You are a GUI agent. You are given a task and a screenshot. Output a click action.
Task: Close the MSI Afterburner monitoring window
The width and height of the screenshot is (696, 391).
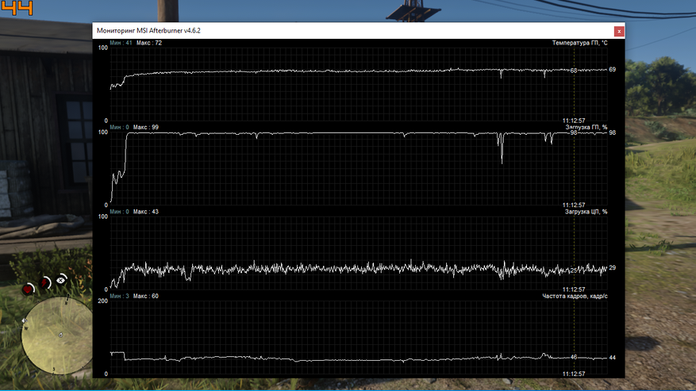619,31
